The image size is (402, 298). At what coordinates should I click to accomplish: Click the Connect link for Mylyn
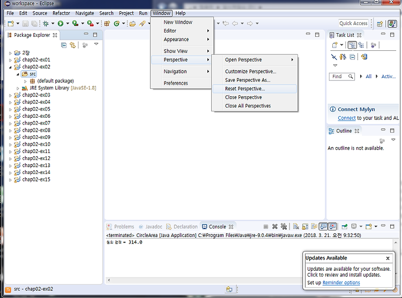pos(347,118)
